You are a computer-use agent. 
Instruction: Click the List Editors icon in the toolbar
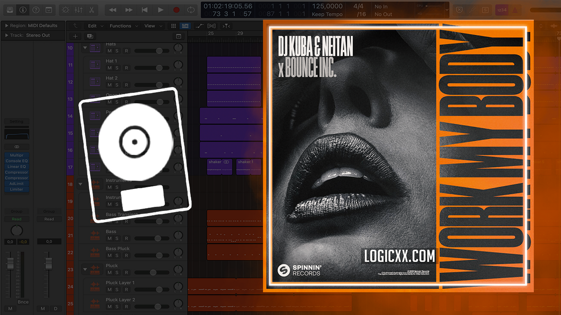185,26
